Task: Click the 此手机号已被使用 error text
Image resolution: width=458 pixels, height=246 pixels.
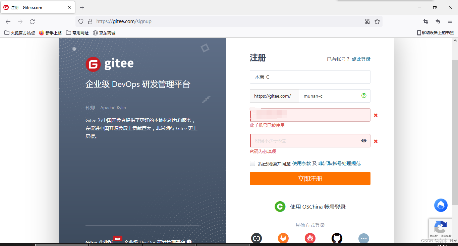Action: [x=267, y=125]
